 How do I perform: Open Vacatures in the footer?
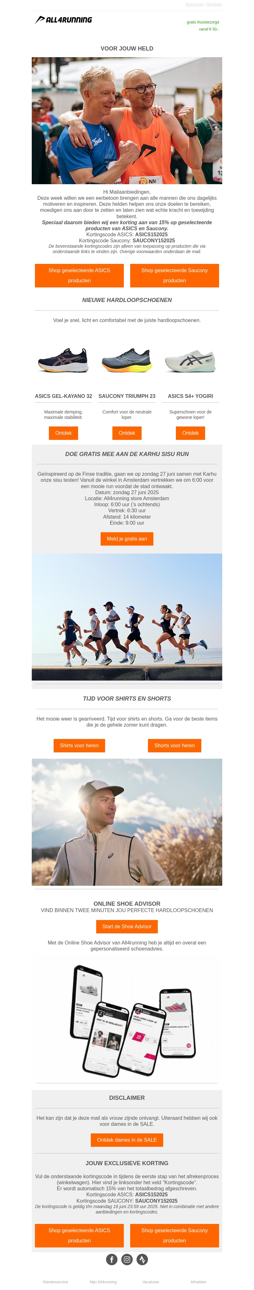151,1282
